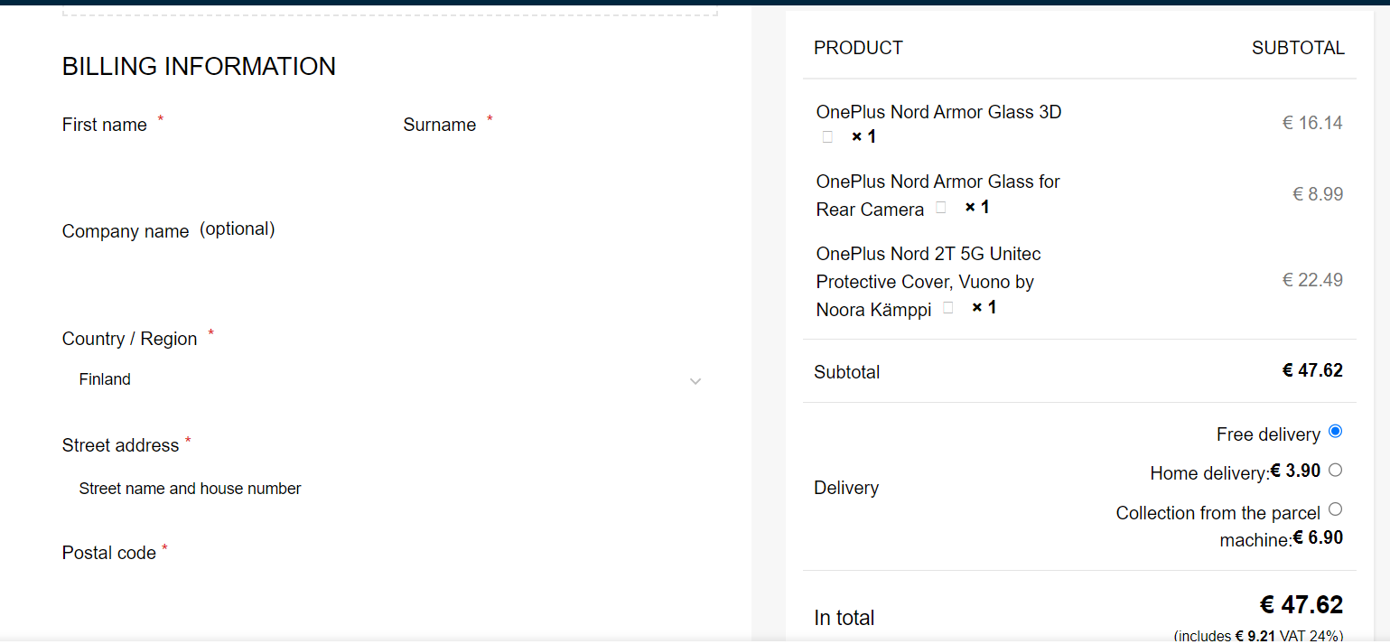This screenshot has height=644, width=1390.
Task: Select Collection from the parcel machine radio
Action: coord(1336,509)
